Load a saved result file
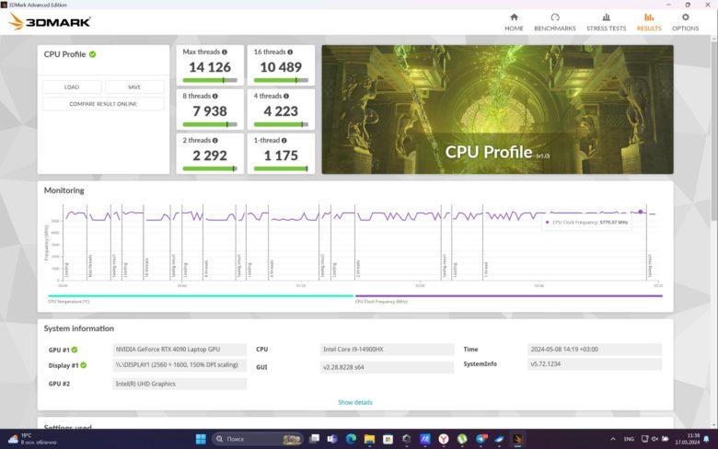718x449 pixels. (72, 87)
